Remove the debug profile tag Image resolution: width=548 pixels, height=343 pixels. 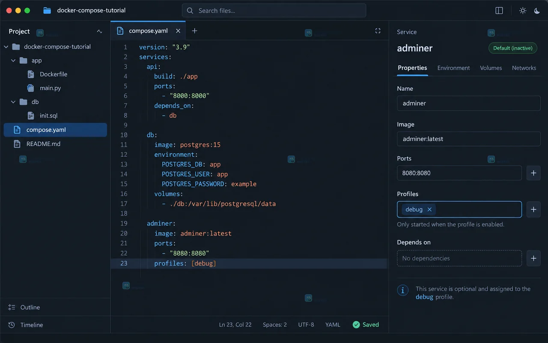(429, 209)
